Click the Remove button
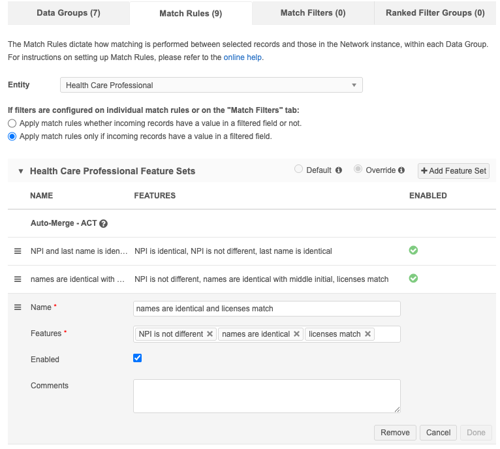500x449 pixels. (395, 433)
